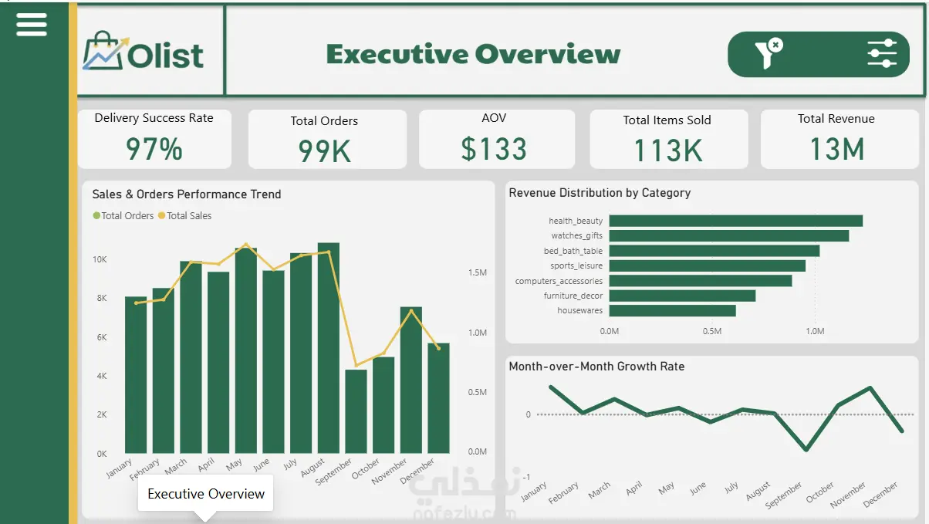This screenshot has height=524, width=929.
Task: Click the health_beauty category label
Action: 576,221
